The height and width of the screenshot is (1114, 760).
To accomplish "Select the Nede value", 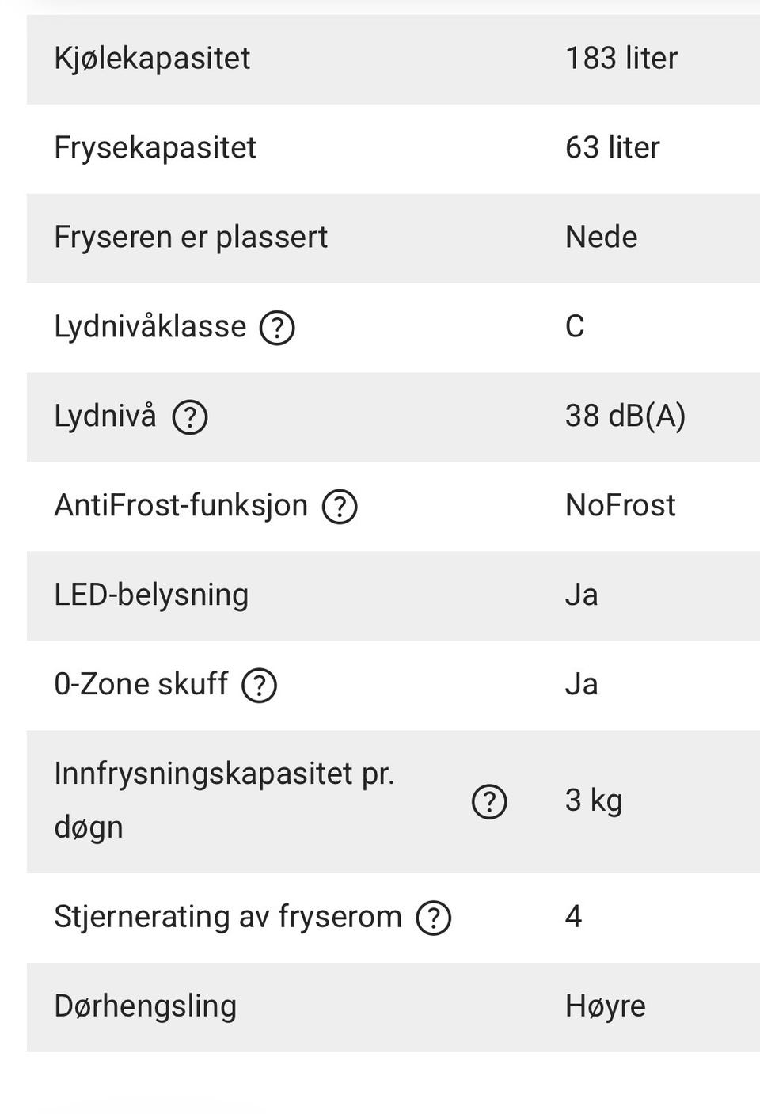I will point(602,238).
